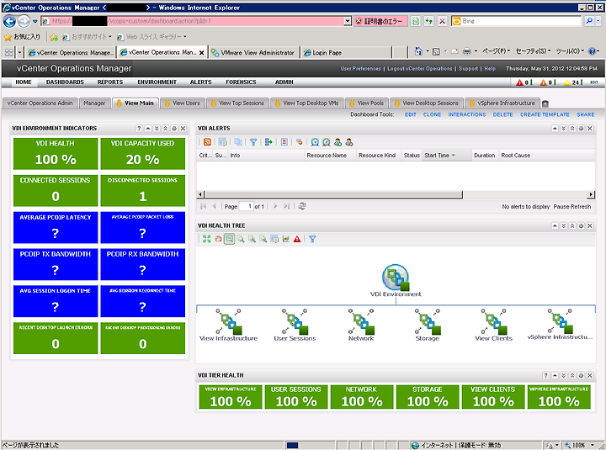Select the Network node in health tree
Screen dimensions: 606x450
tap(361, 325)
